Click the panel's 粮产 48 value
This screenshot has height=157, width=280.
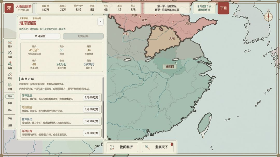34,64
